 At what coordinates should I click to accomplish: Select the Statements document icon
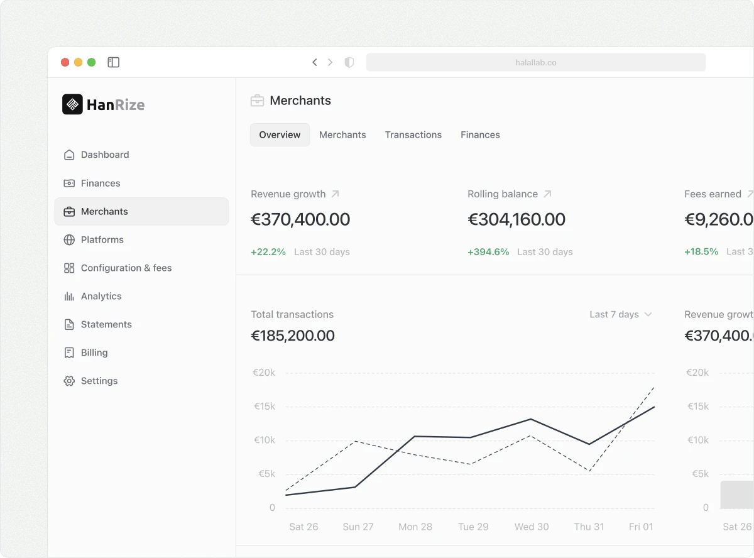(x=69, y=324)
